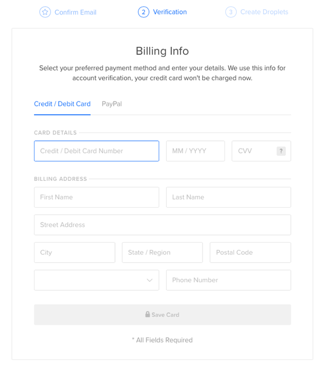Open the country dropdown chevron

[x=150, y=280]
